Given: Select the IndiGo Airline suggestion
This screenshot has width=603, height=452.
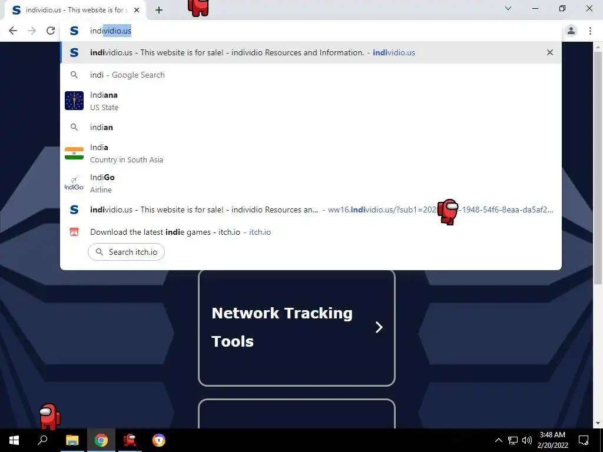Looking at the screenshot, I should click(311, 184).
